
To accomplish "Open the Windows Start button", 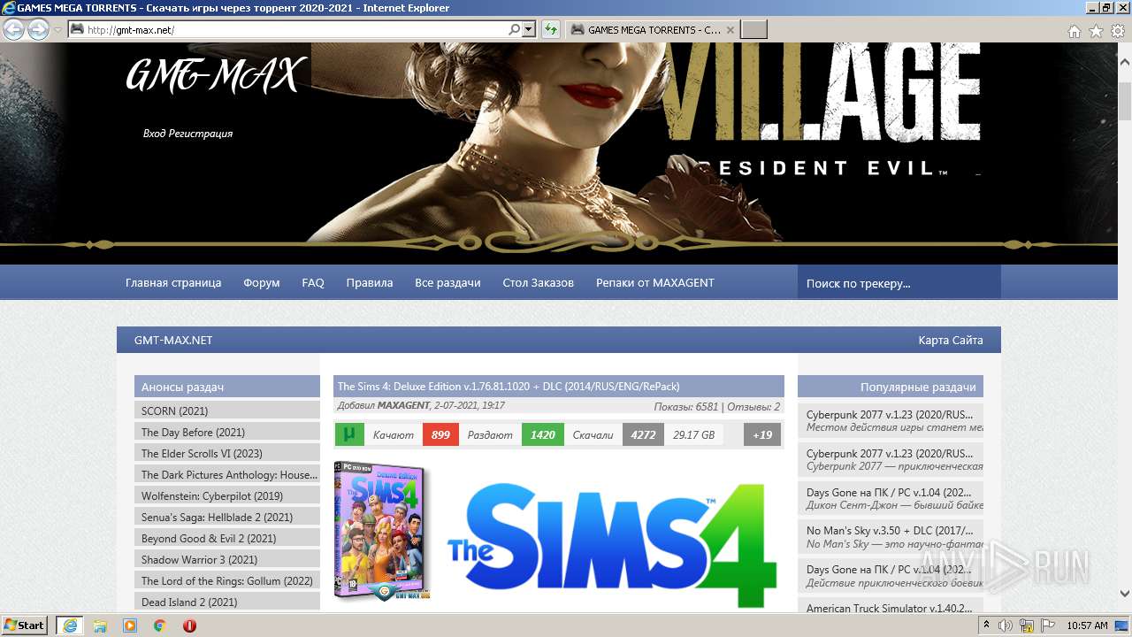I will tap(25, 625).
